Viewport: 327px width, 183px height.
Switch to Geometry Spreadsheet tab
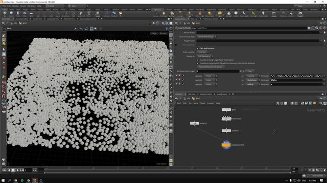(88, 19)
